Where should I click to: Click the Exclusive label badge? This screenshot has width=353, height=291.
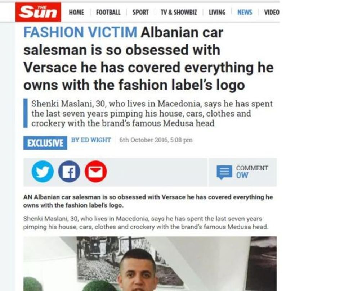tap(45, 143)
